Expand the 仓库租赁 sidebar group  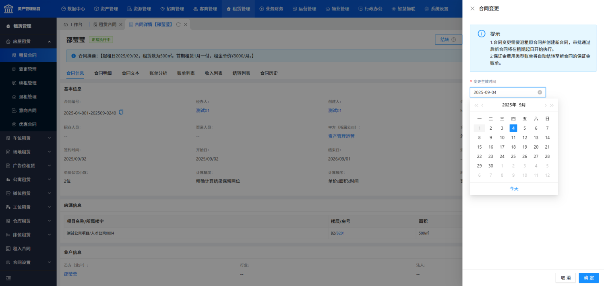28,221
